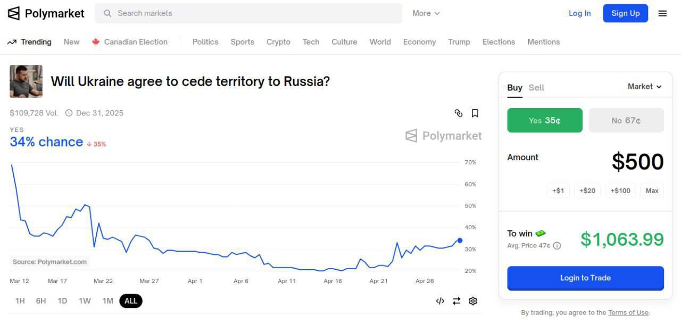Open the Terms of Use link
This screenshot has height=324, width=681.
coord(628,313)
